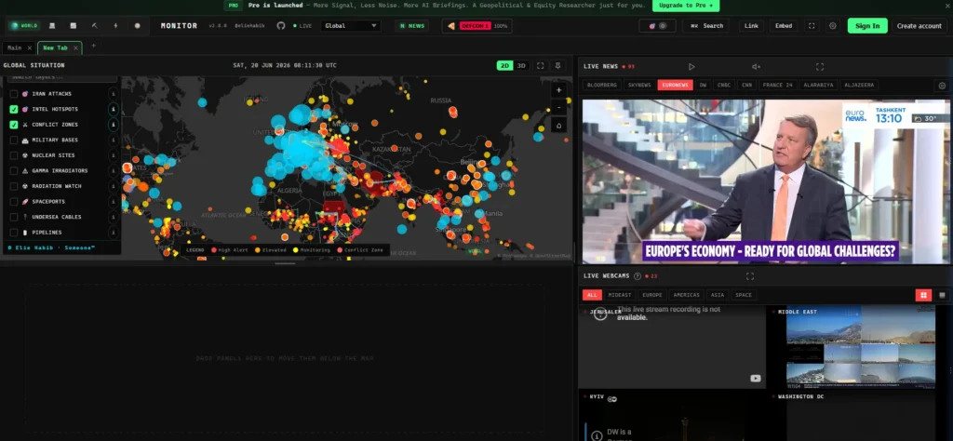Image resolution: width=953 pixels, height=441 pixels.
Task: Close the Pro announcement banner
Action: point(946,6)
